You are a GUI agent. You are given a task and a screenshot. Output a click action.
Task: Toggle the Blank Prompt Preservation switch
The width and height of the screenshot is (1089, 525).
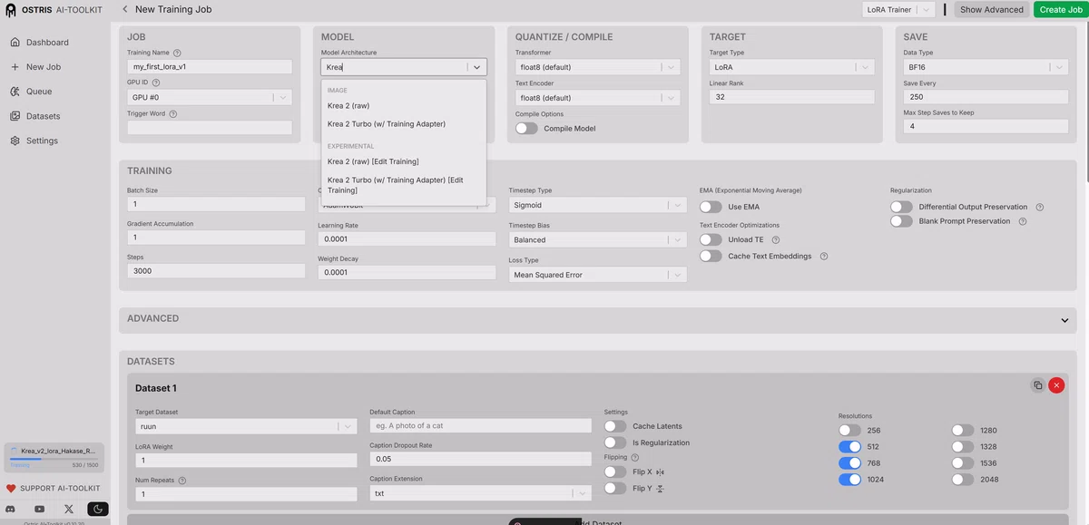[901, 221]
